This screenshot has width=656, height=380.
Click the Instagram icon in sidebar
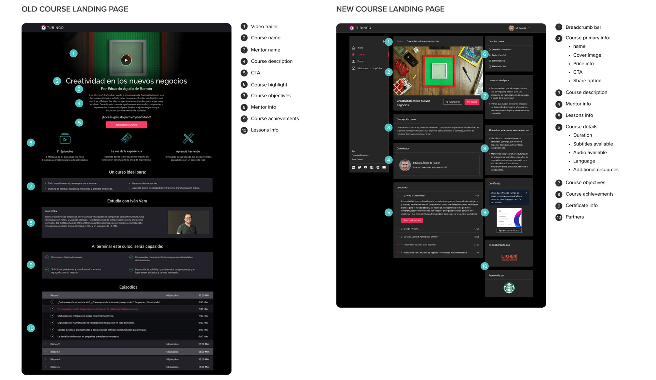tap(378, 167)
